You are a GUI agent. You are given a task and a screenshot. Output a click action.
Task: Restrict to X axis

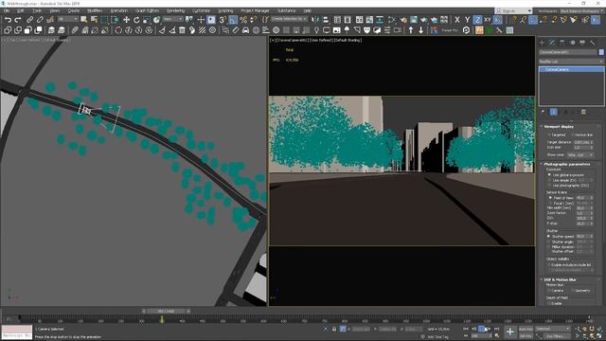click(x=457, y=20)
